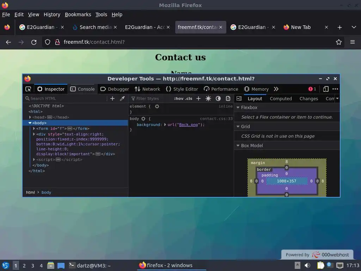Click selector highlighter icon next to body rule
Viewport: 361px width, 271px height.
click(x=143, y=119)
